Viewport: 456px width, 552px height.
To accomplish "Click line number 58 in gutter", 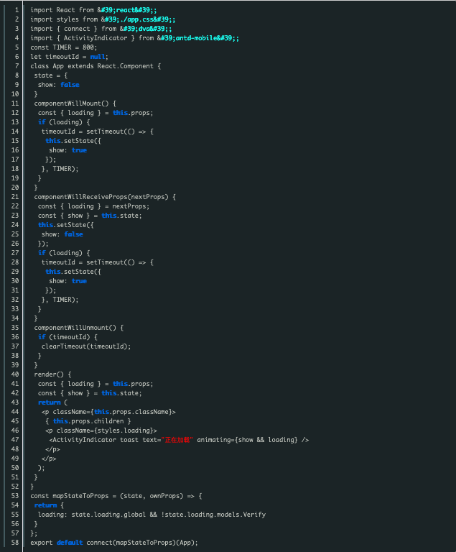I will pyautogui.click(x=16, y=543).
